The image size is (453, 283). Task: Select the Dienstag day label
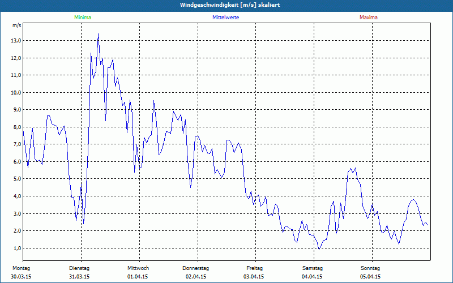click(x=79, y=268)
